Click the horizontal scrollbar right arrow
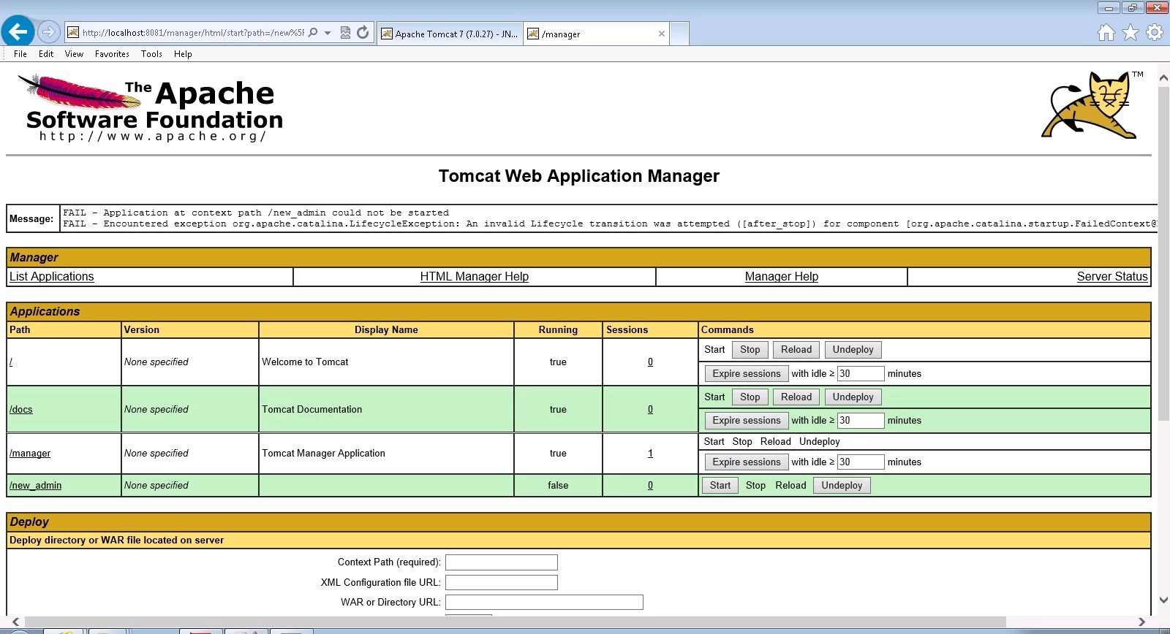Image resolution: width=1170 pixels, height=634 pixels. [x=1141, y=622]
